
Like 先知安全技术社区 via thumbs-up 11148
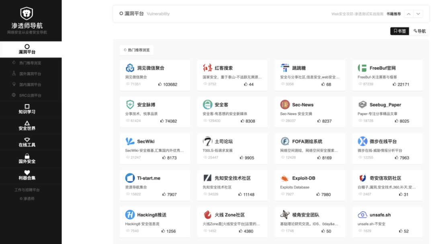coord(246,195)
